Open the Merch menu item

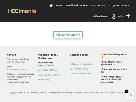(125, 6)
